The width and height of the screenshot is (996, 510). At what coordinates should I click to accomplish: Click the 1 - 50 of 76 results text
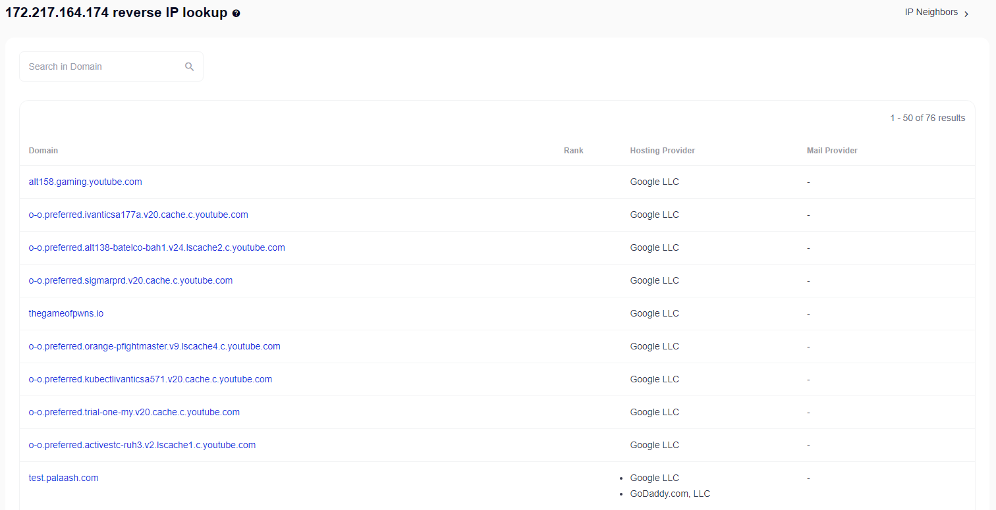[x=927, y=118]
